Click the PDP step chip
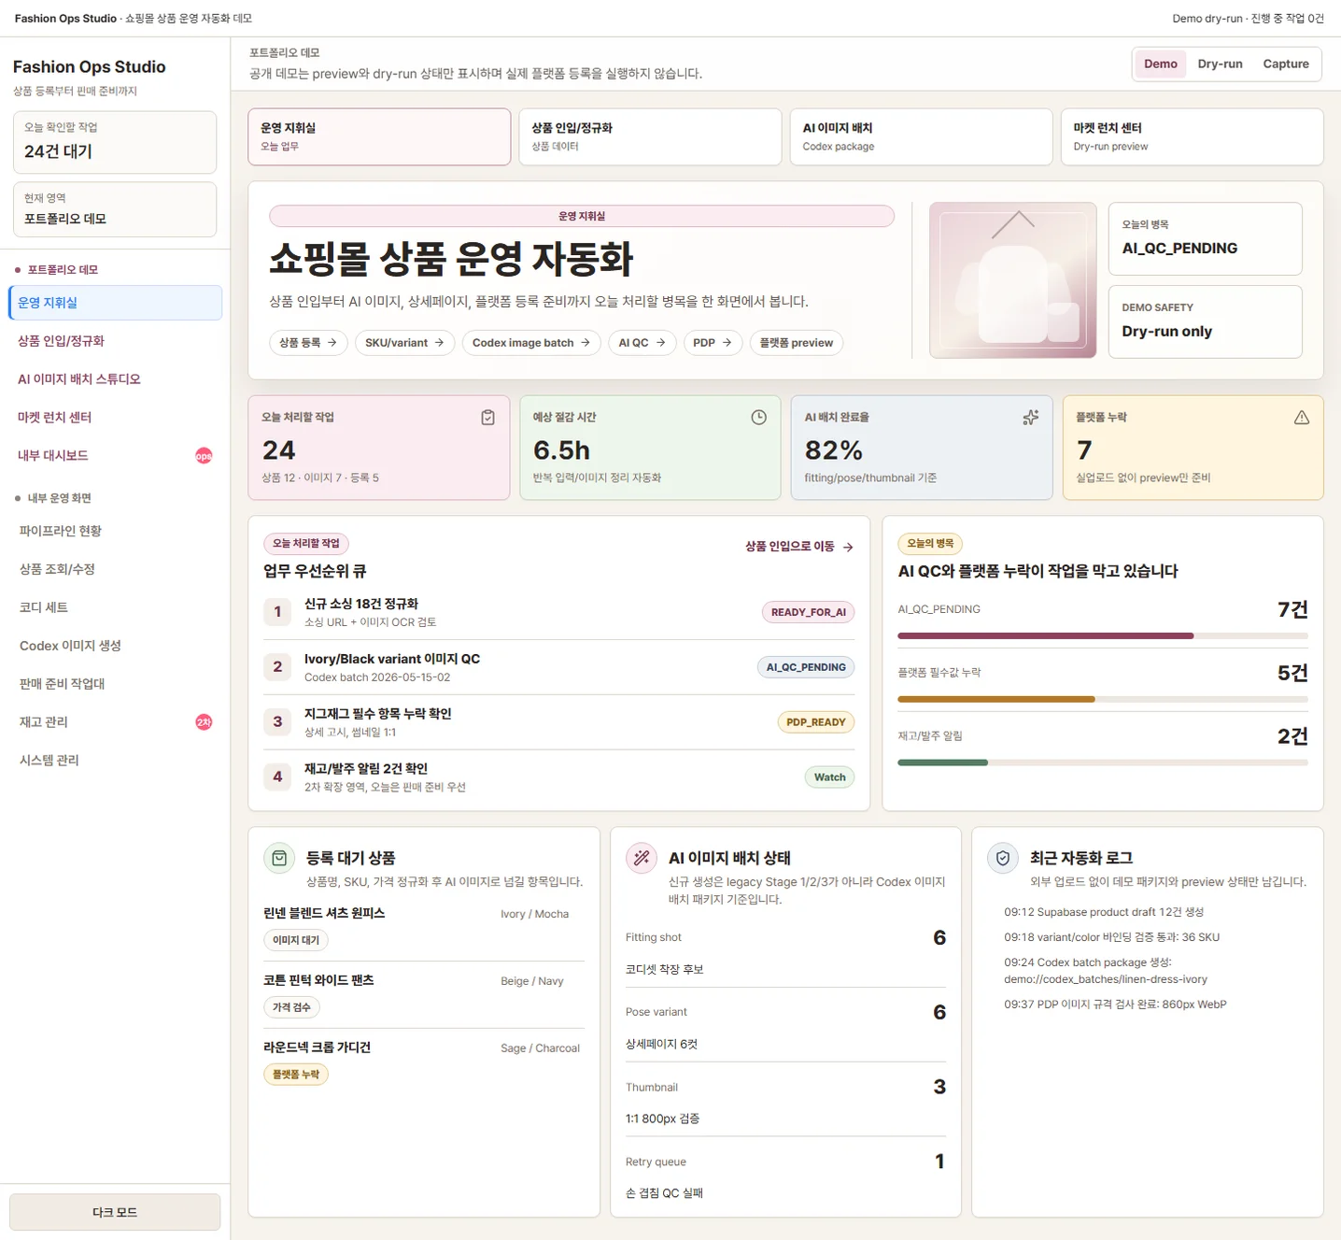Screen dimensions: 1341x1240 click(x=713, y=343)
